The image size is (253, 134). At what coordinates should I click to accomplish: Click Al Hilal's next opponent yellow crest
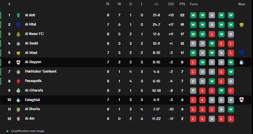[242, 25]
